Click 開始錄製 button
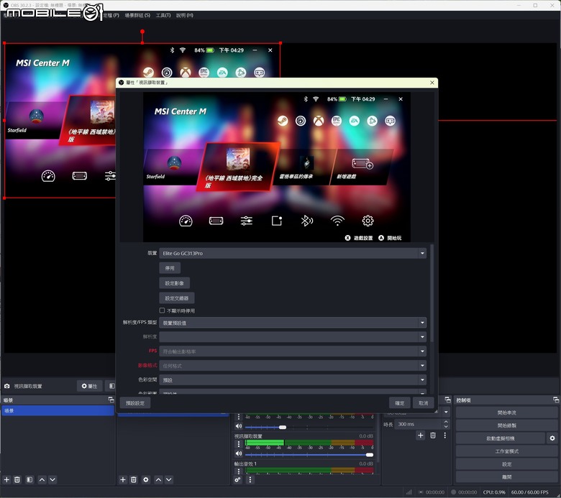561x498 pixels. (x=506, y=425)
